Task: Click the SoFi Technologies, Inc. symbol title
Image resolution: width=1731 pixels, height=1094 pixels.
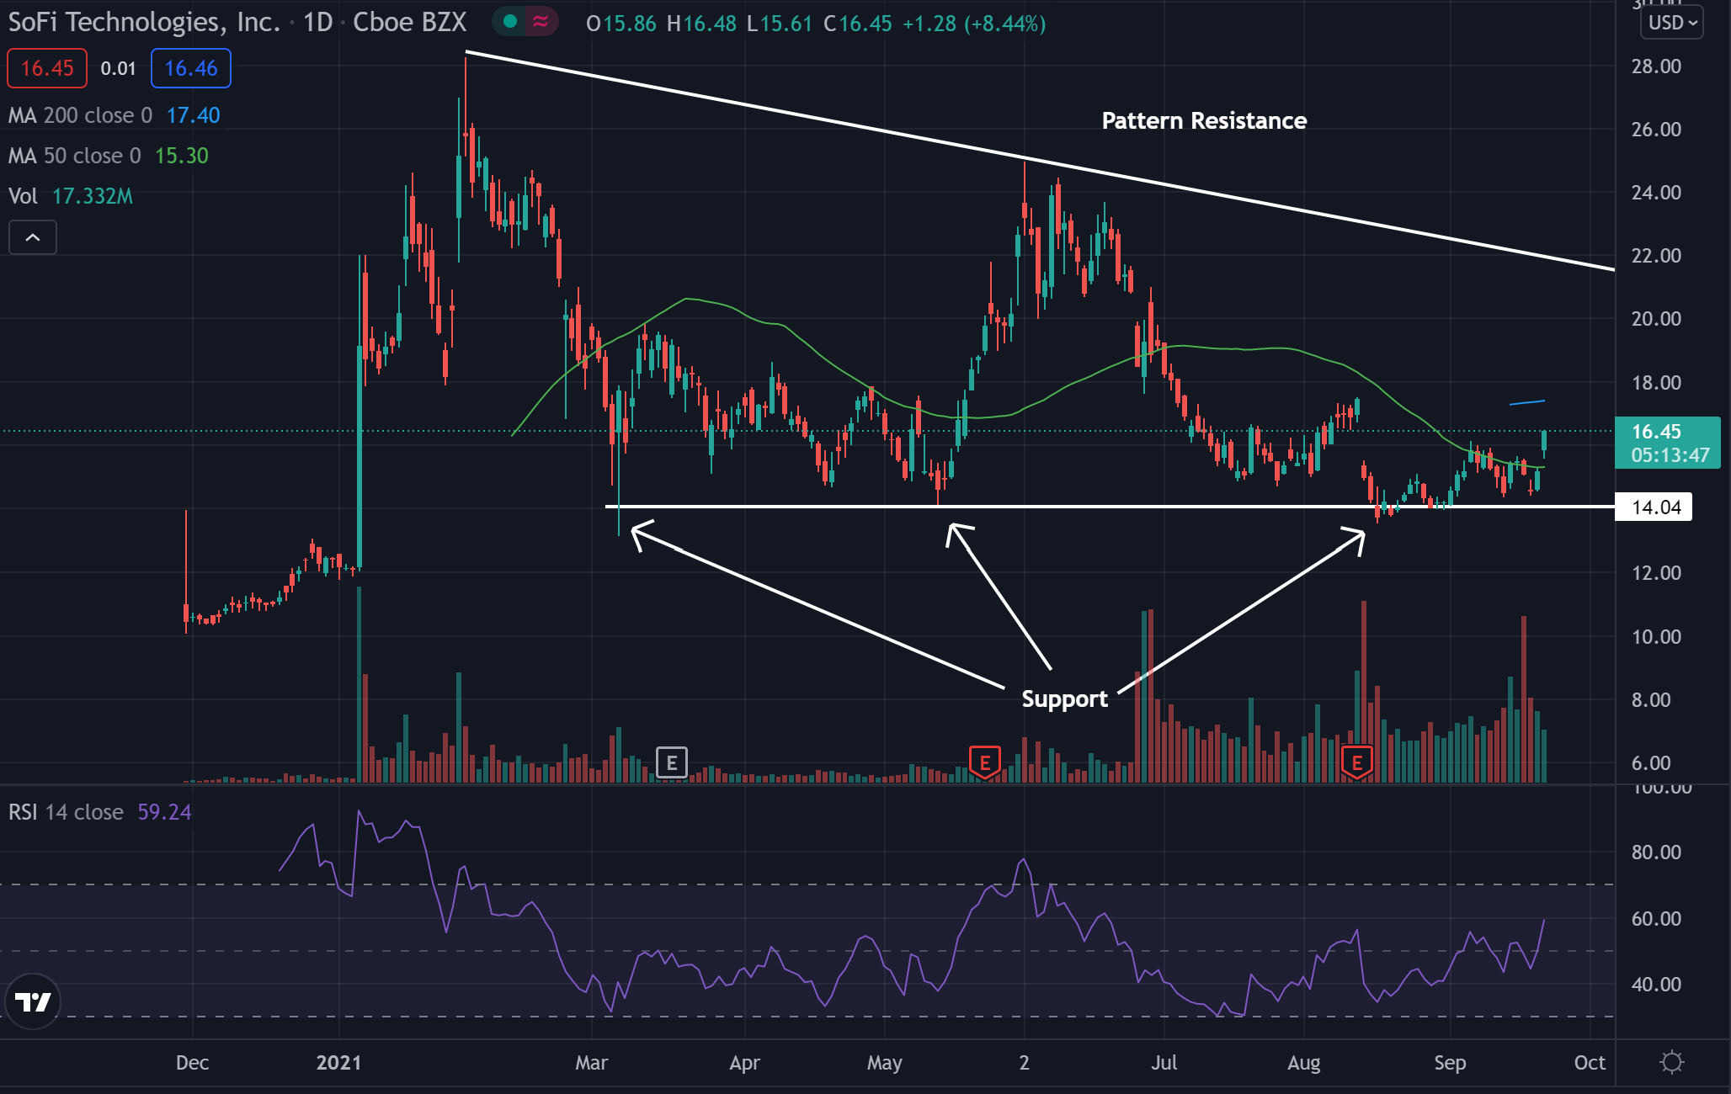Action: (144, 22)
